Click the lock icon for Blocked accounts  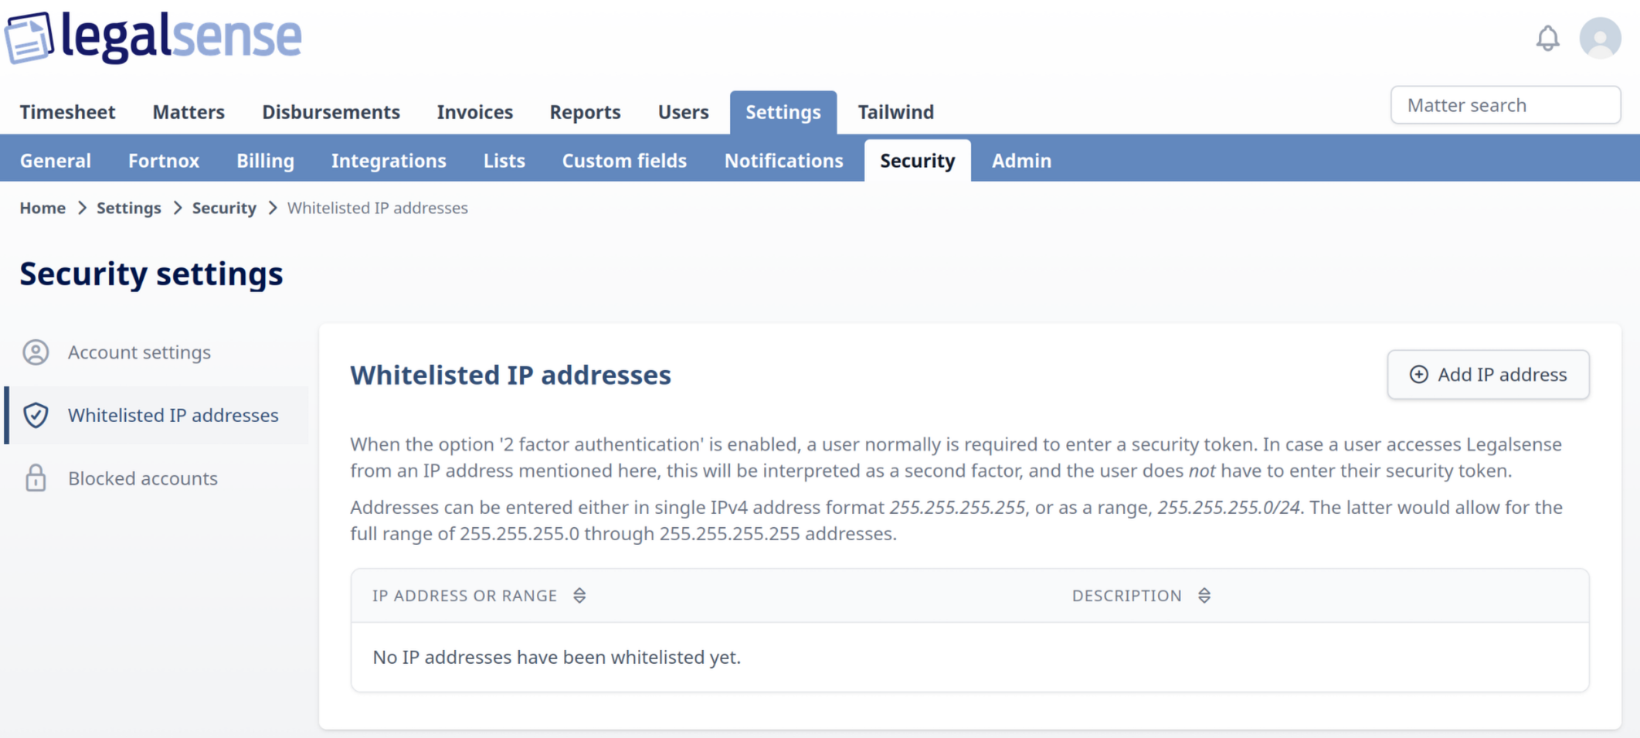(36, 478)
